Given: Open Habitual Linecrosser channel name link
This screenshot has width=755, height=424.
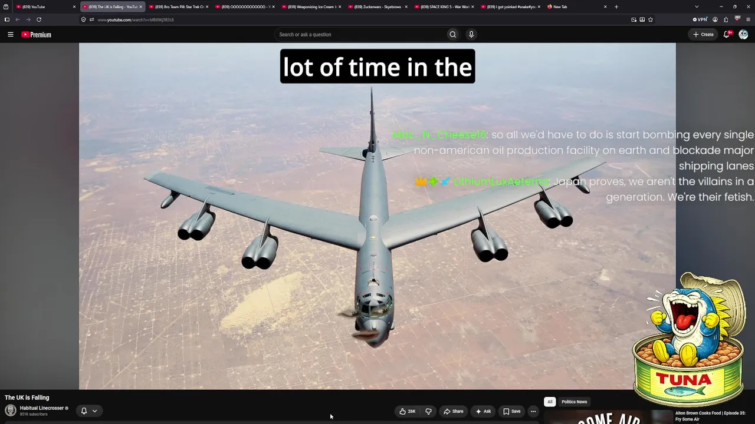Looking at the screenshot, I should 42,408.
